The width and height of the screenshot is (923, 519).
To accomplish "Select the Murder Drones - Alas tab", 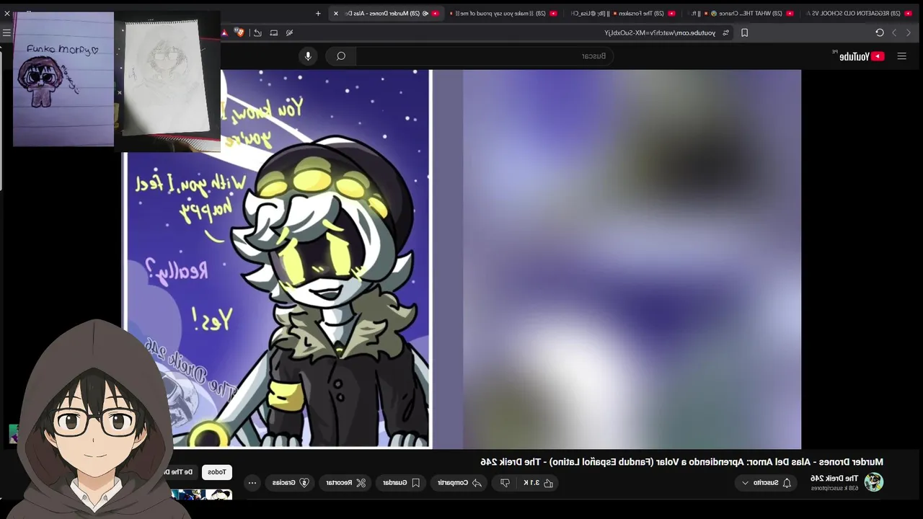I will (386, 13).
